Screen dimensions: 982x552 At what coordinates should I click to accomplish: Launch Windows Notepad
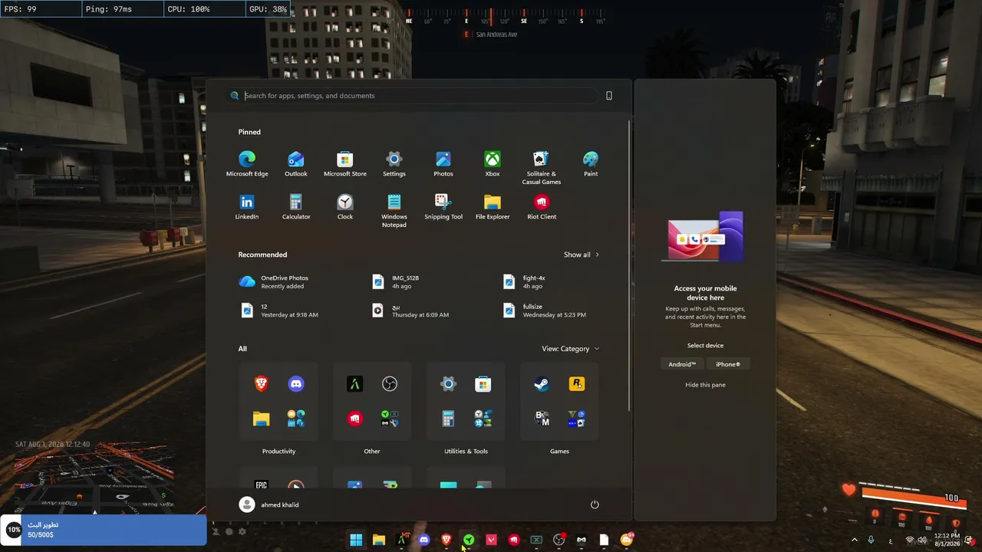point(394,211)
